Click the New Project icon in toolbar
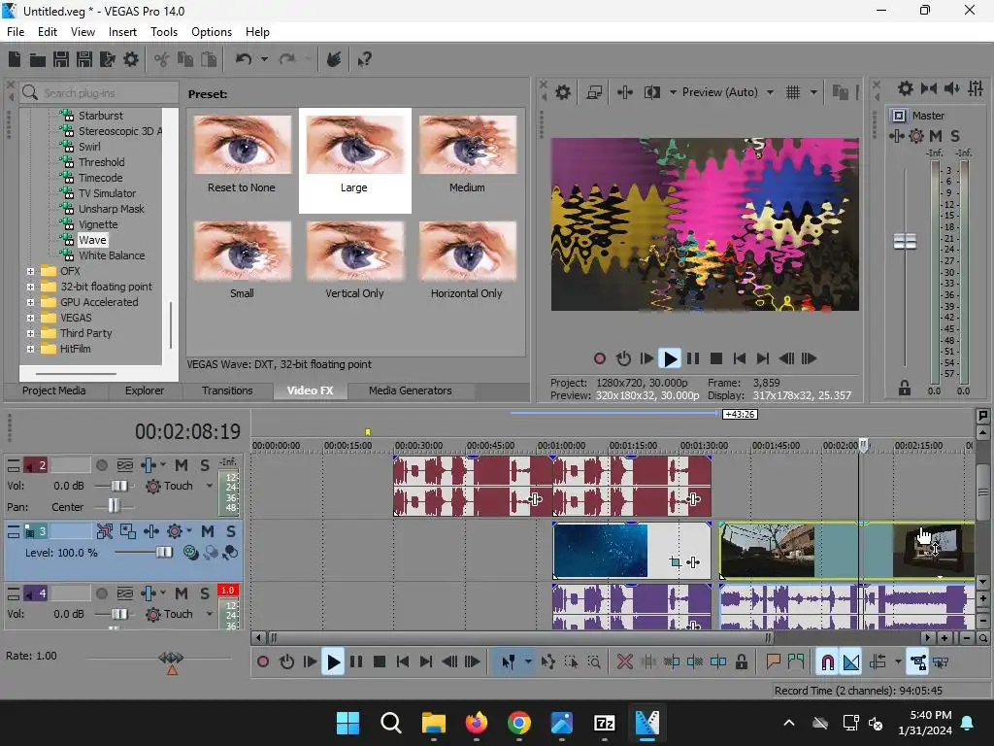 pyautogui.click(x=14, y=59)
